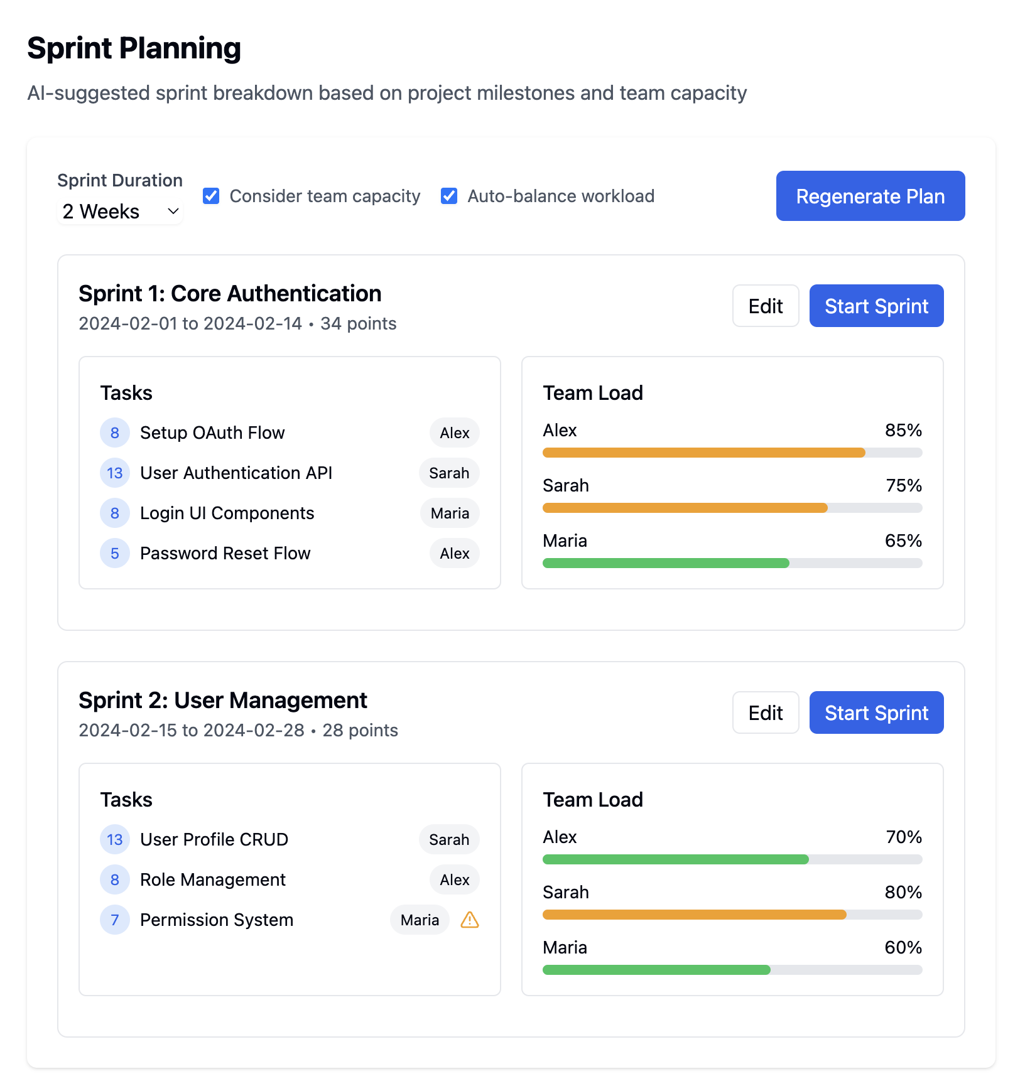The height and width of the screenshot is (1091, 1025).
Task: Click Sarah assignee tag on User Profile CRUD
Action: [x=448, y=839]
